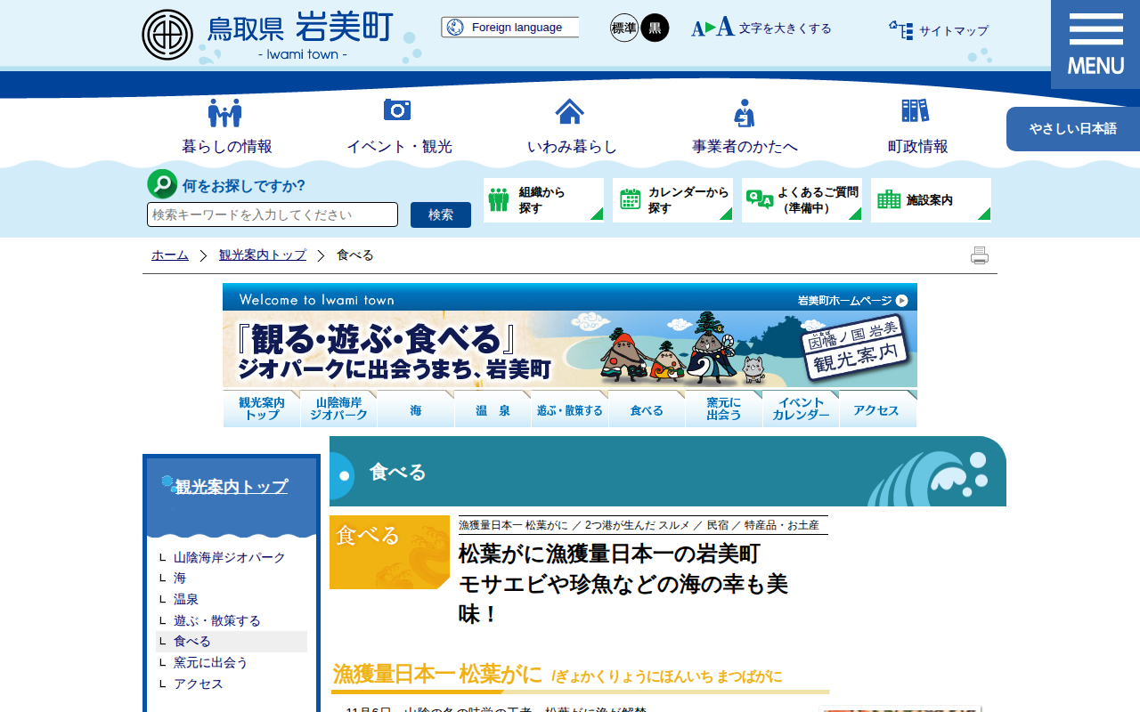1140x712 pixels.
Task: Select 海 tab in tourism nav
Action: pyautogui.click(x=416, y=409)
